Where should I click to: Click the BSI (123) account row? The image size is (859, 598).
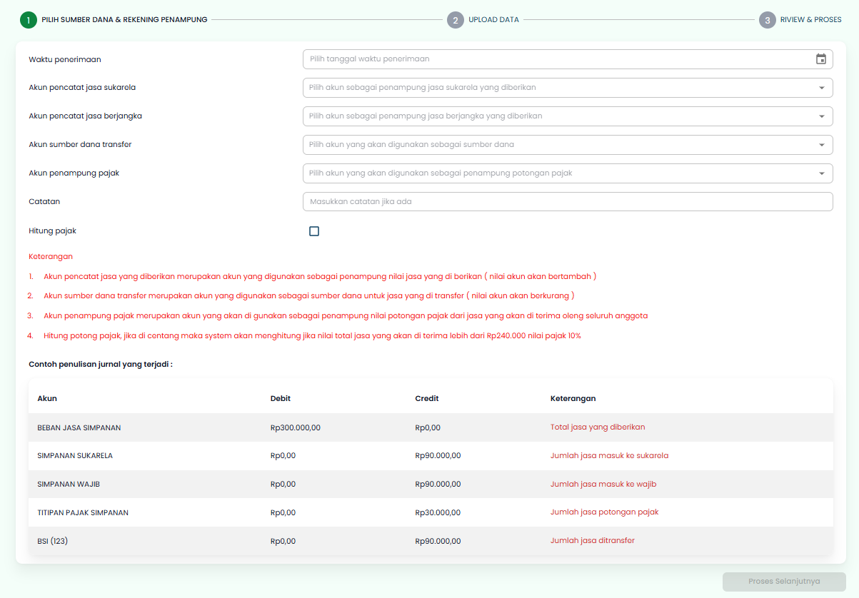pos(53,542)
